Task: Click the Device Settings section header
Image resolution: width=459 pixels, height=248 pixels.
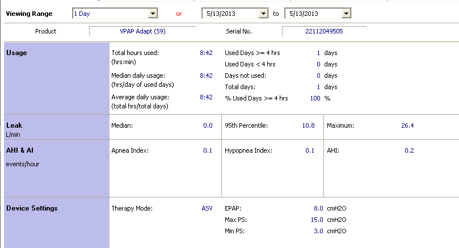Action: pos(32,208)
